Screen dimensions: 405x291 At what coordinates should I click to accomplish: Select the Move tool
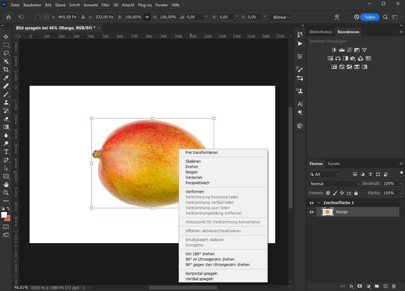pos(5,37)
